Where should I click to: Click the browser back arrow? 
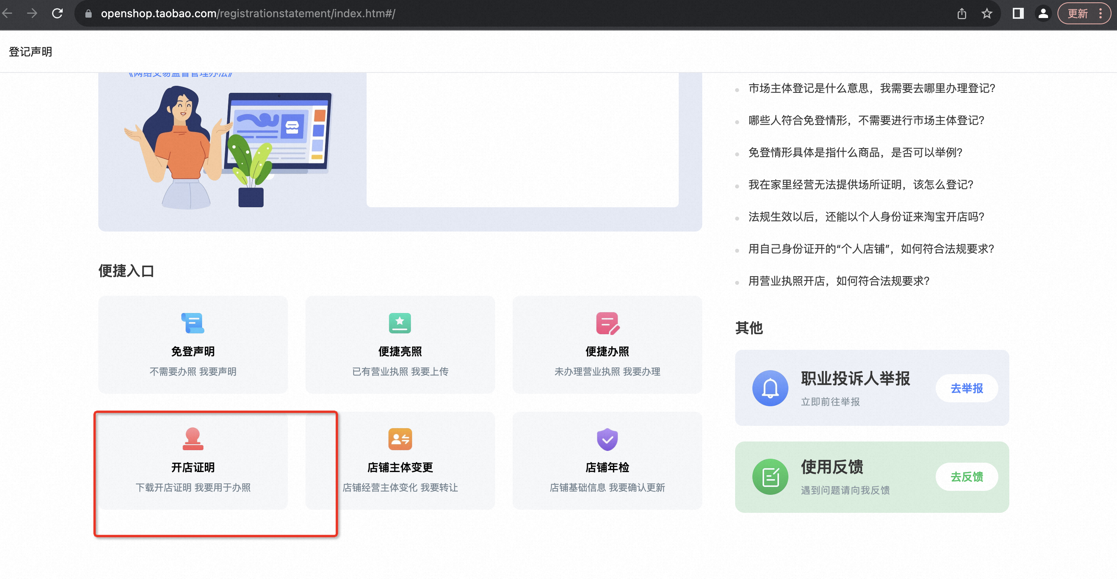point(7,13)
